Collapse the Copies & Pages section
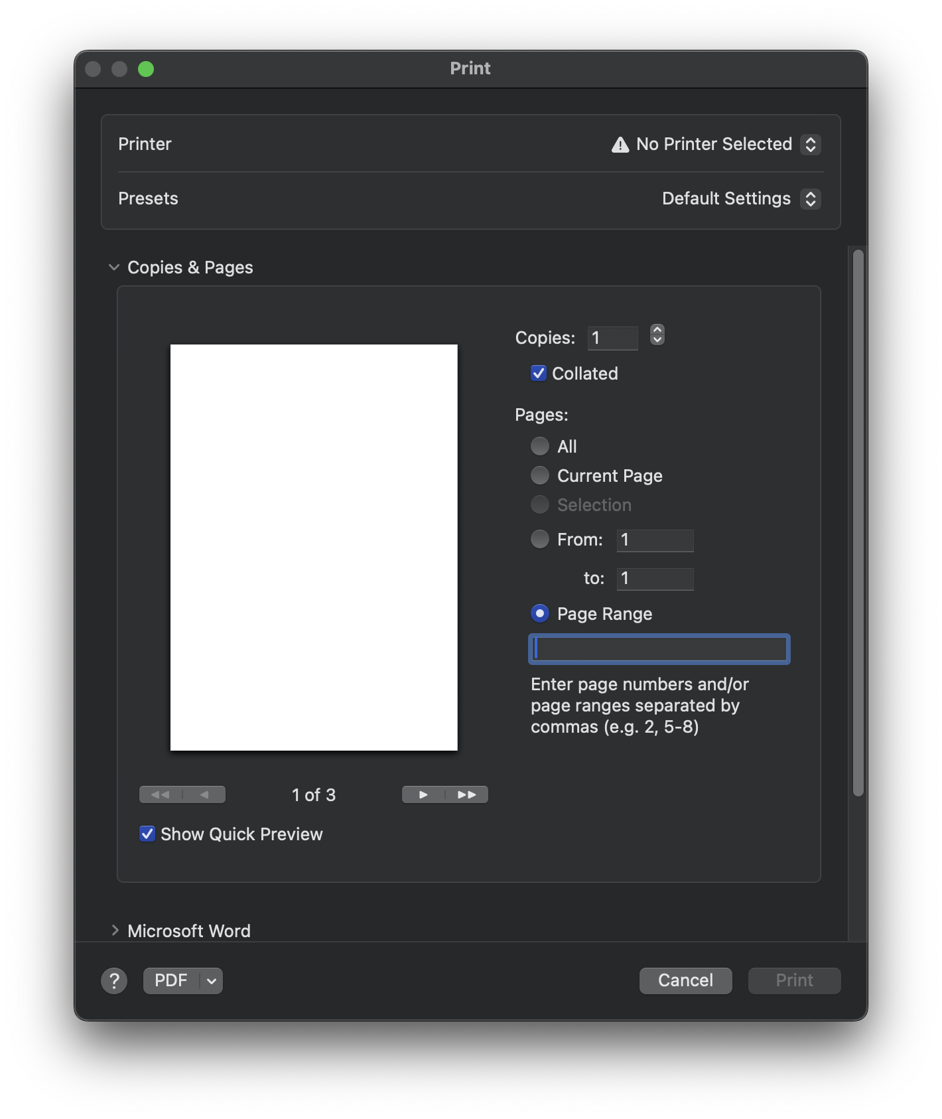 [x=114, y=267]
